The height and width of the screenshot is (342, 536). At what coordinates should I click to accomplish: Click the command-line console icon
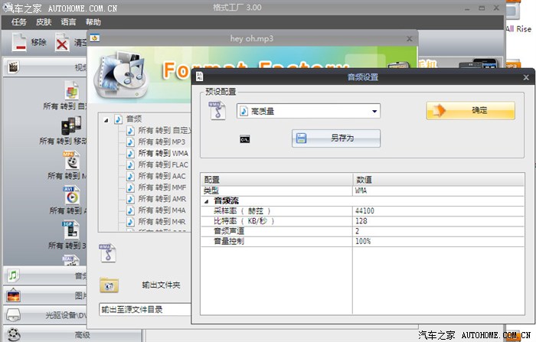244,139
